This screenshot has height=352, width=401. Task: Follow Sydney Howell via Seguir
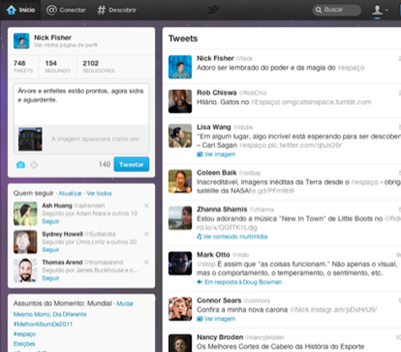[51, 250]
